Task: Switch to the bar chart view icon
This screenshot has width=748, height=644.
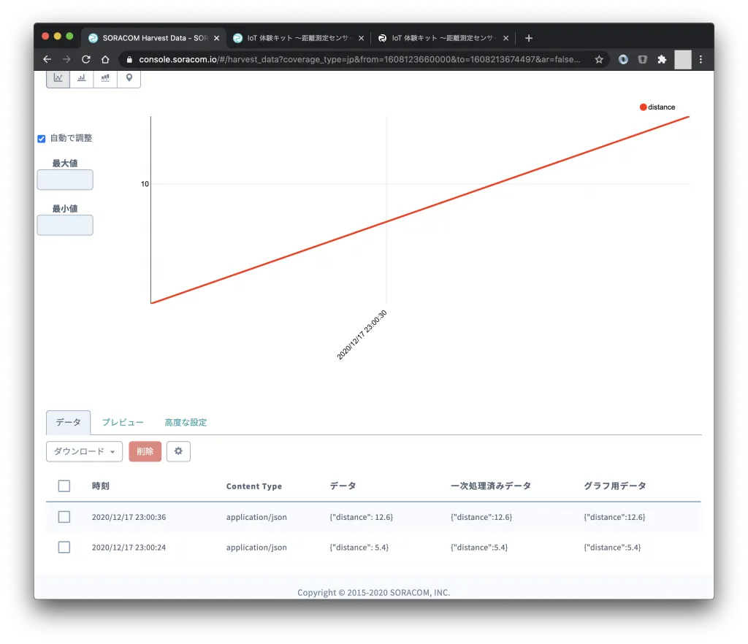Action: click(82, 78)
